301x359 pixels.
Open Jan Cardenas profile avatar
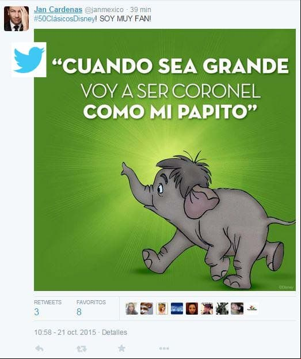(17, 18)
